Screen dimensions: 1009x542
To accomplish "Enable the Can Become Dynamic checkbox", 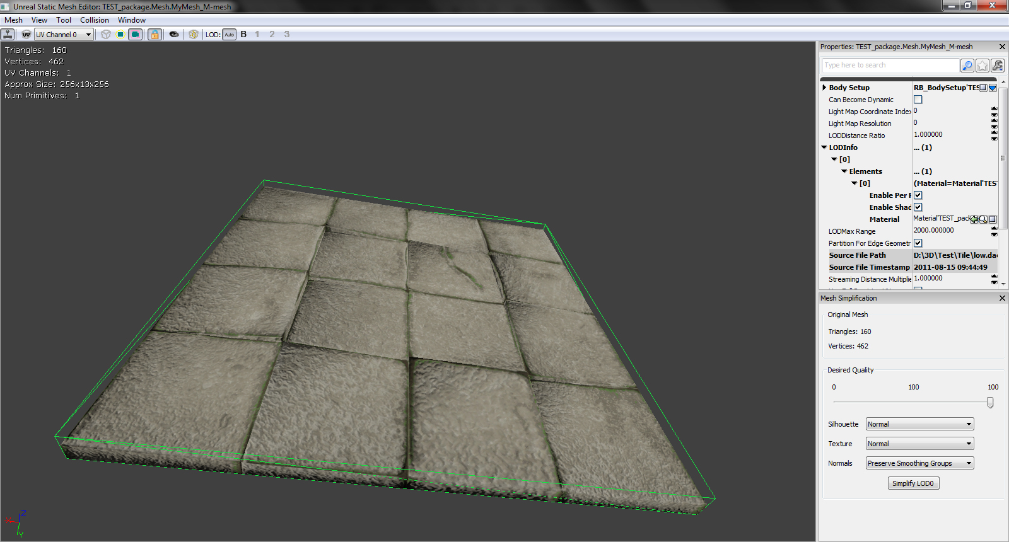I will pyautogui.click(x=918, y=100).
